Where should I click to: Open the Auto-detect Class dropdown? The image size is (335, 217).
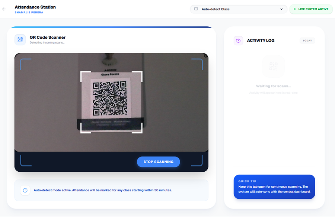(x=239, y=9)
